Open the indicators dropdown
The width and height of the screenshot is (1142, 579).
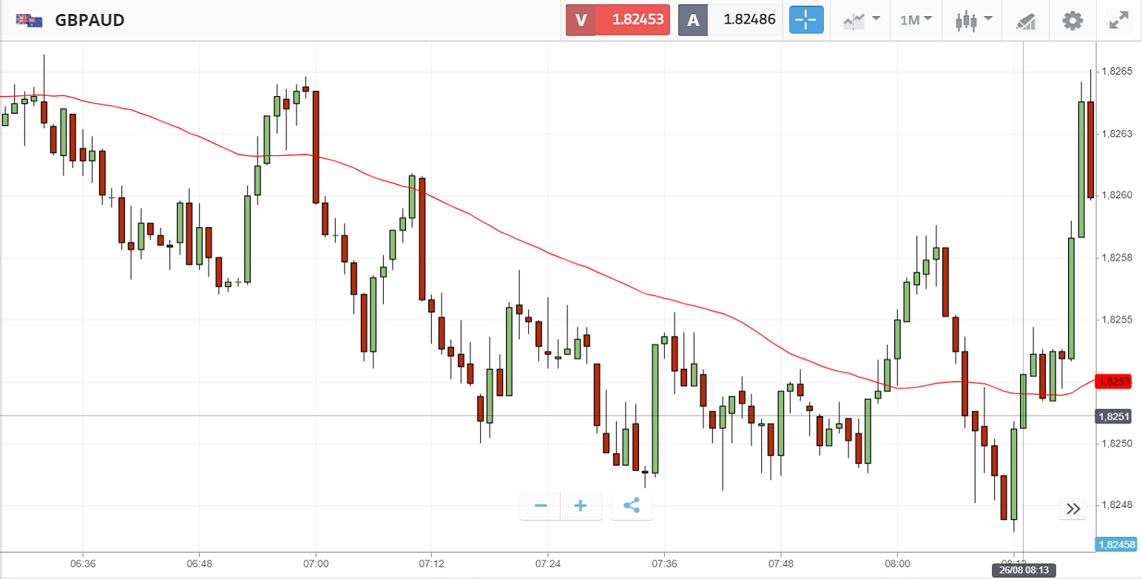862,20
